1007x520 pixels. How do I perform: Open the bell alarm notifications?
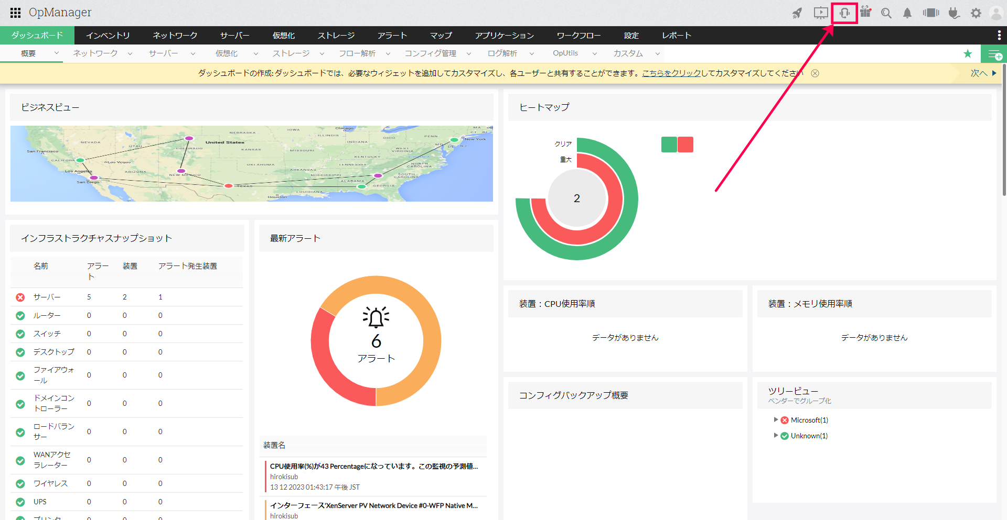pos(907,13)
